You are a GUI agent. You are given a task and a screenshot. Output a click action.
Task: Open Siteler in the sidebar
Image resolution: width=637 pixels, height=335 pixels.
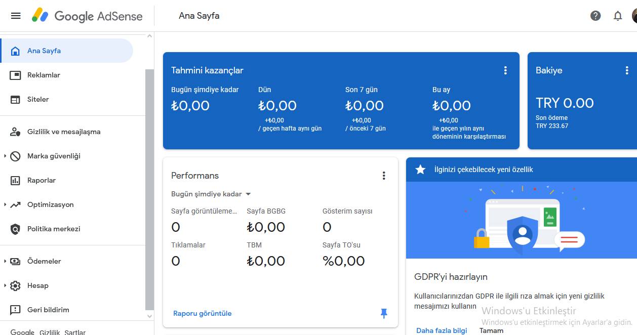[66, 99]
